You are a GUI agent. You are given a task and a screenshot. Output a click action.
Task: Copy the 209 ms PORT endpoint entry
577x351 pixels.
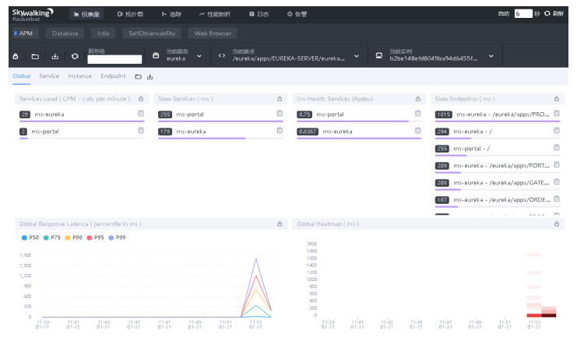coord(557,165)
